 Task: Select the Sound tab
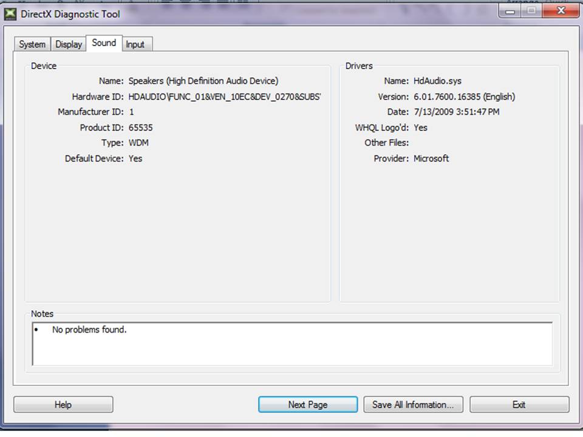[x=104, y=42]
